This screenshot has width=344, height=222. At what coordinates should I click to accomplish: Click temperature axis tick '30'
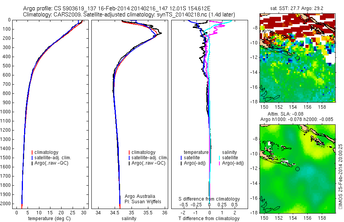point(84,212)
